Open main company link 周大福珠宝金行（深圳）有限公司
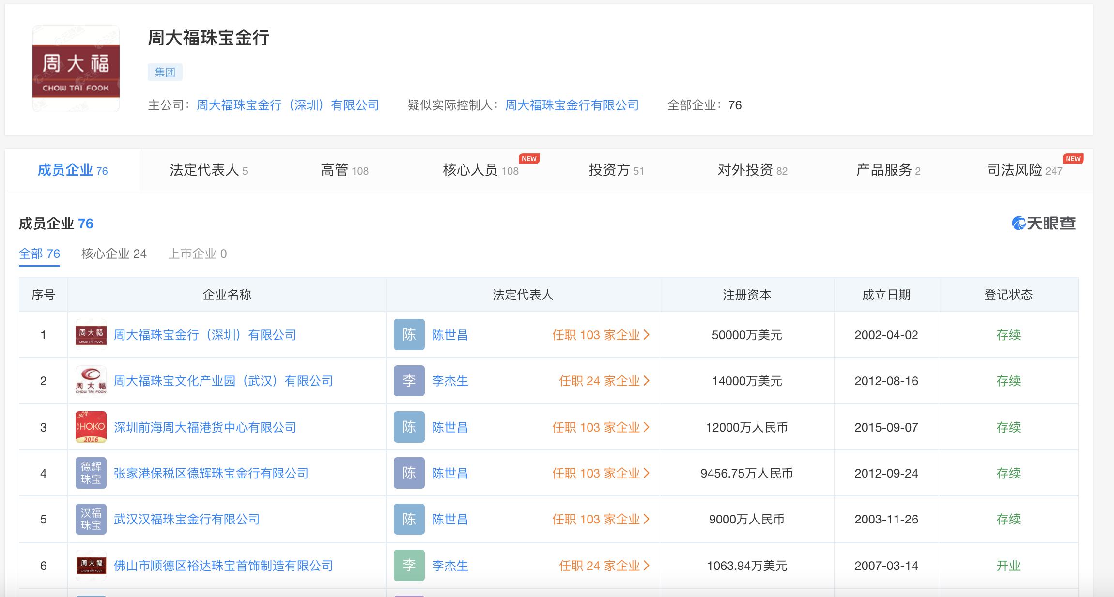This screenshot has height=597, width=1114. coord(288,105)
